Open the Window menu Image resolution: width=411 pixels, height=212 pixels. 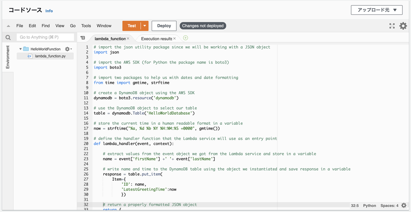point(104,26)
